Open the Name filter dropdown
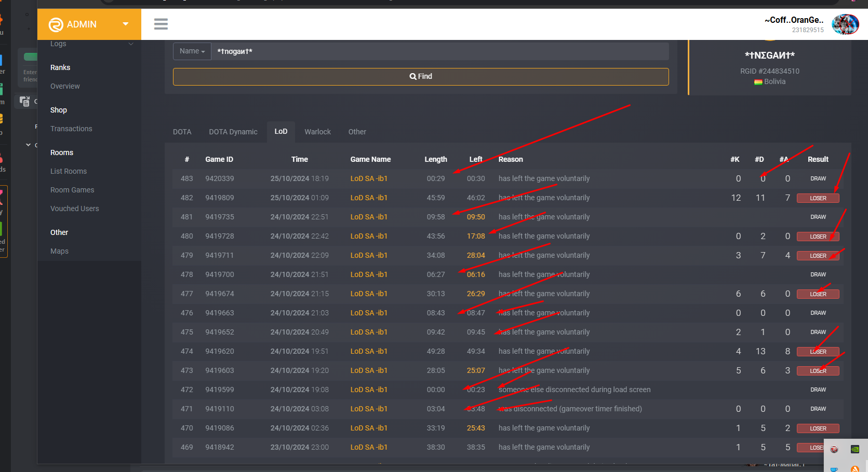This screenshot has height=472, width=868. pyautogui.click(x=192, y=51)
